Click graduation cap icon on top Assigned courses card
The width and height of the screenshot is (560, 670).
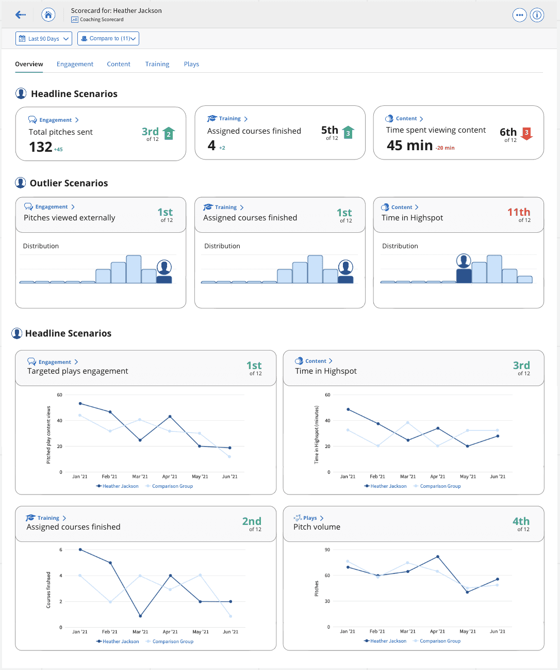211,119
